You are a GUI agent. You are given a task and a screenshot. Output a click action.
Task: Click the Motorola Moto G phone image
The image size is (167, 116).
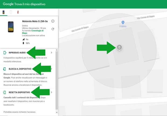[11, 27]
